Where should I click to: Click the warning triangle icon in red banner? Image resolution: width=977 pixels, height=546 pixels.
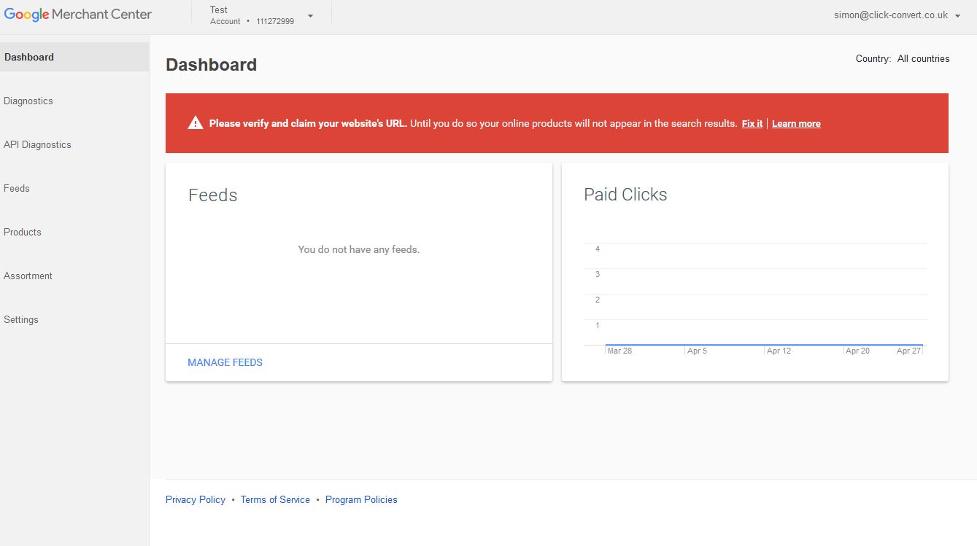[x=195, y=123]
